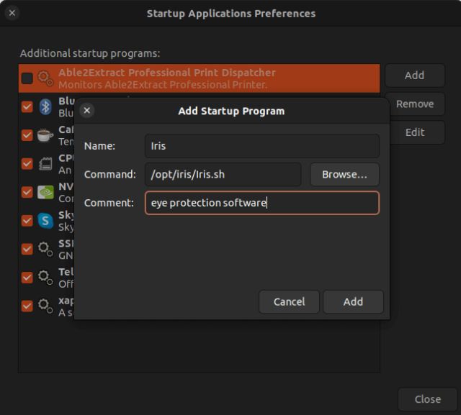The image size is (461, 415).
Task: Click the Edit button on the right
Action: click(415, 132)
